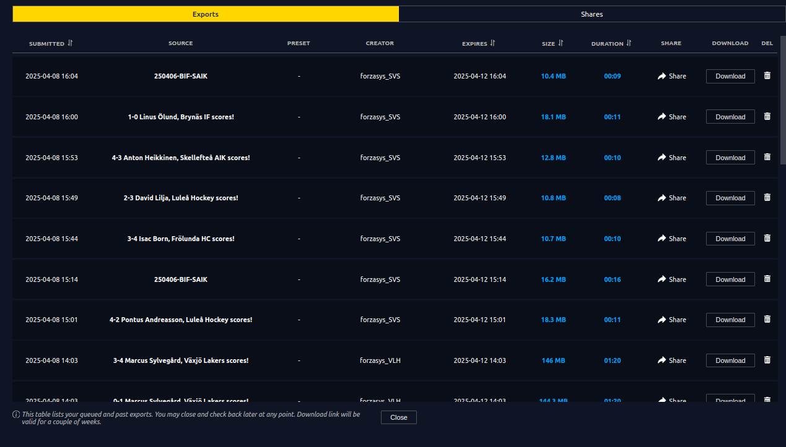The image size is (786, 447).
Task: Select the Exports tab
Action: pyautogui.click(x=205, y=14)
